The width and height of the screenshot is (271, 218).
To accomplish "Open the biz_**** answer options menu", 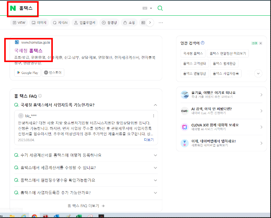I will coord(153,116).
